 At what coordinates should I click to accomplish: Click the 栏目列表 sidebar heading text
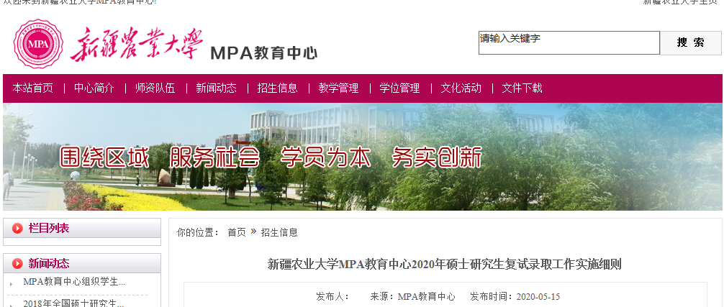[49, 228]
